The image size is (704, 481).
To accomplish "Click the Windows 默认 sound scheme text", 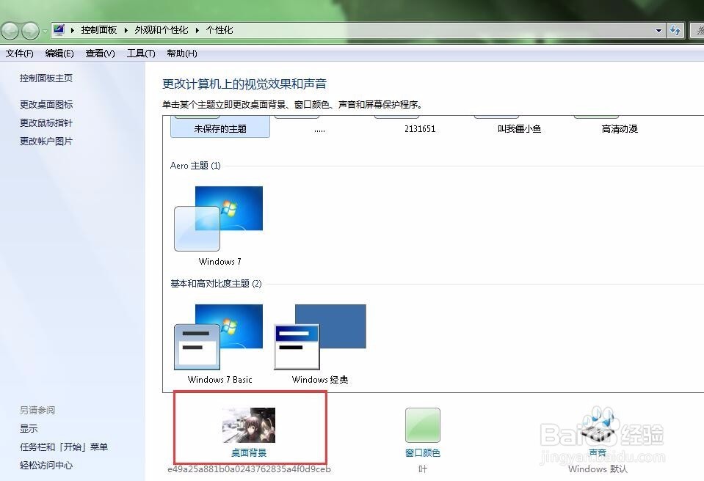I will [598, 469].
